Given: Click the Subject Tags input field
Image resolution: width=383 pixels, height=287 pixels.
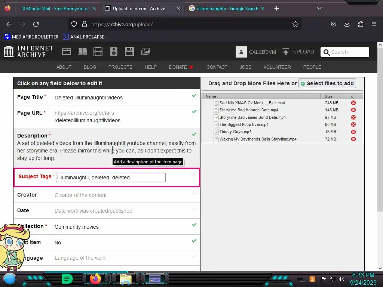Looking at the screenshot, I should (110, 178).
